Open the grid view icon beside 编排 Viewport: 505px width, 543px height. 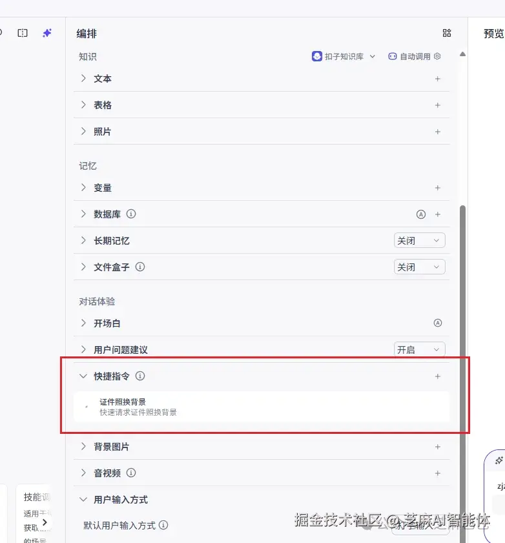point(447,33)
